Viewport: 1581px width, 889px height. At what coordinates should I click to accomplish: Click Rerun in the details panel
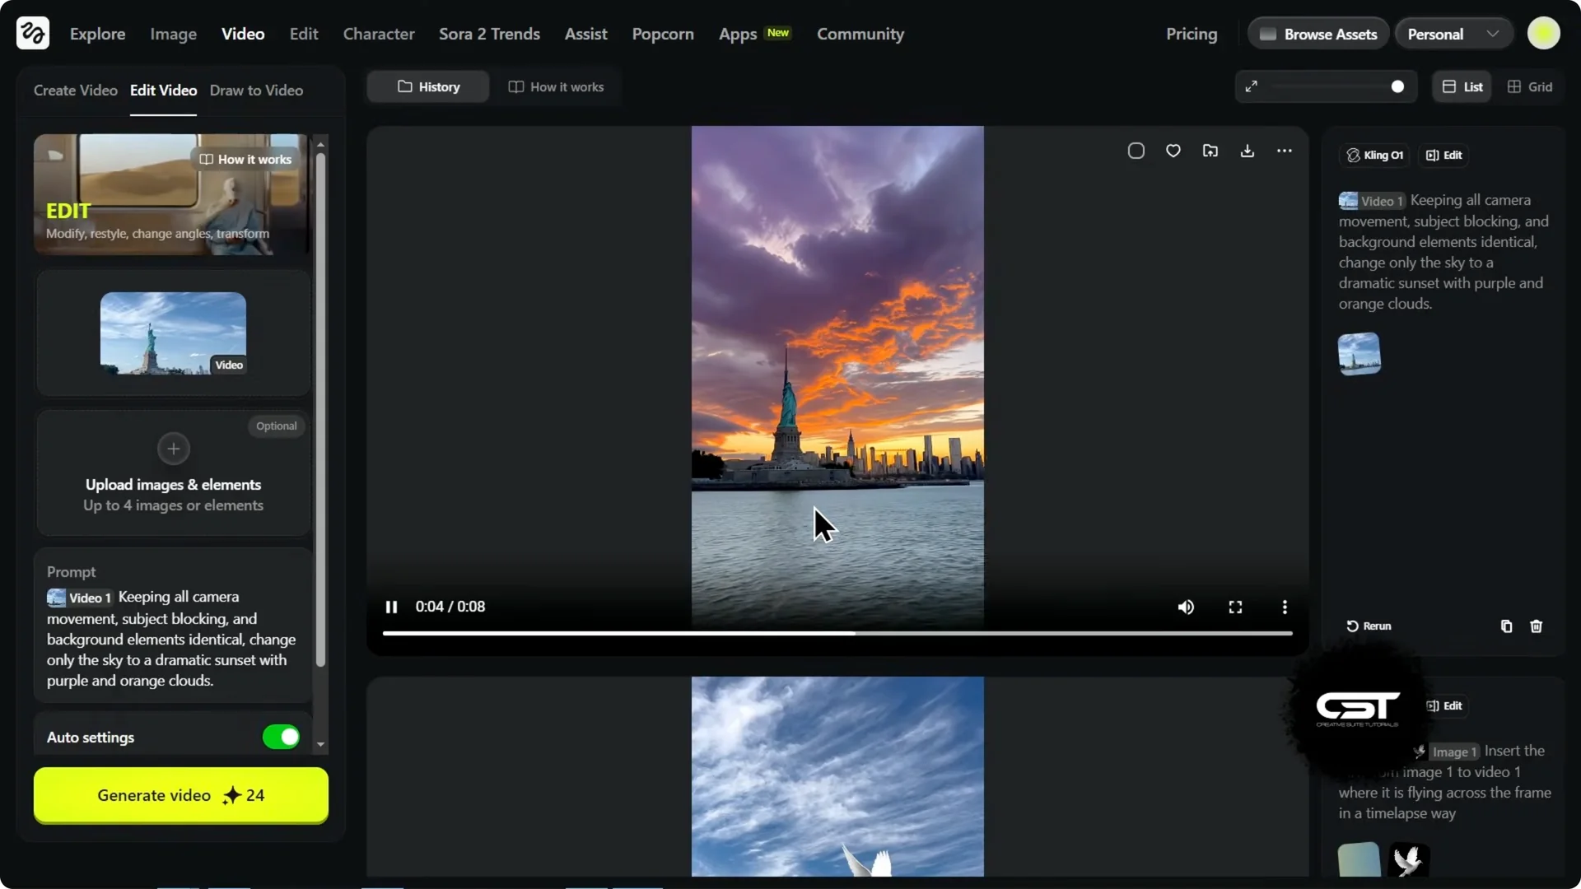pos(1369,626)
